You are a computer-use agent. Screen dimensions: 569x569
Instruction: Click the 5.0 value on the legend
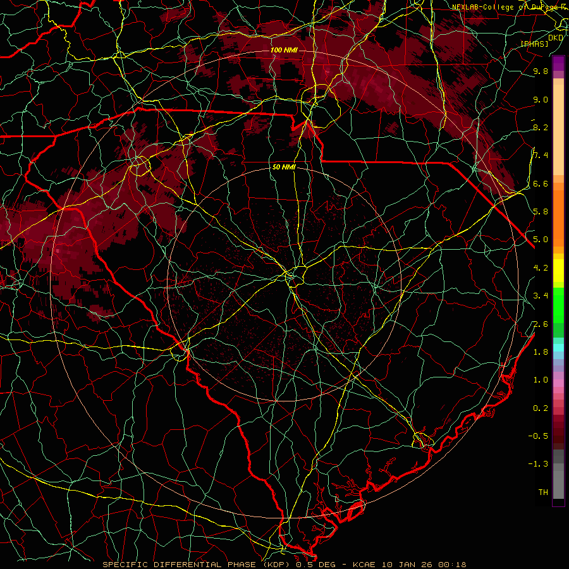click(541, 240)
